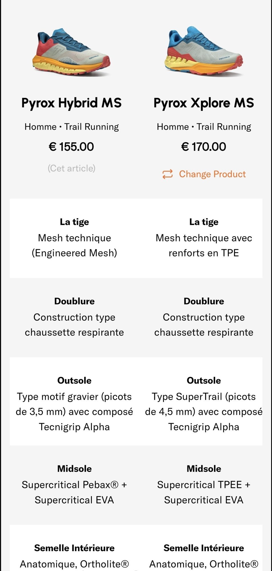Screen dimensions: 272x571
Task: Select Homme • Trail Running under Pyrox Hybrid
Action: pos(71,127)
